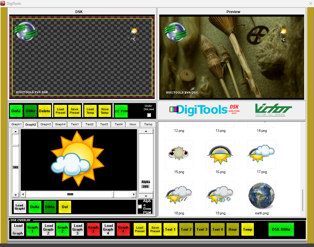Viewport: 314px width, 247px height.
Task: Click the horizontal position slider showing 1590
Action: tap(79, 194)
